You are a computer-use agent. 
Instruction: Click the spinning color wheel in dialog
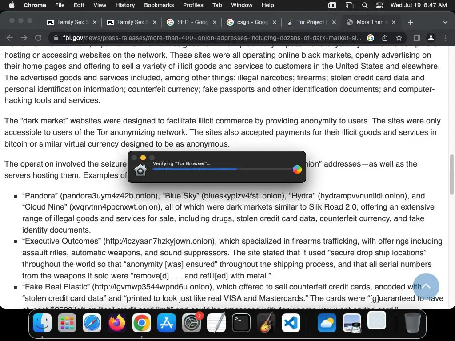(x=297, y=169)
